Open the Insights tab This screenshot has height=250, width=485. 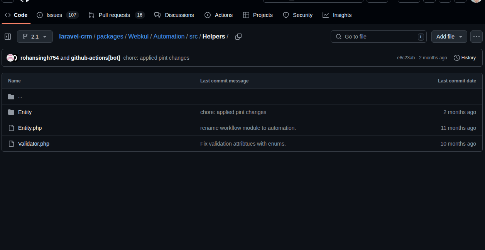337,15
